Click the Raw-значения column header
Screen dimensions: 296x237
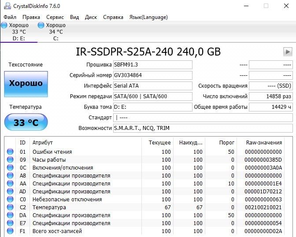click(x=261, y=143)
